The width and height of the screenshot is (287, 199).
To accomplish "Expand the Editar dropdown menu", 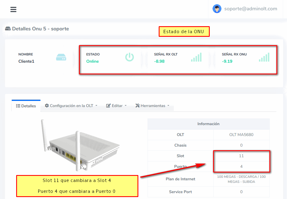I will click(116, 106).
